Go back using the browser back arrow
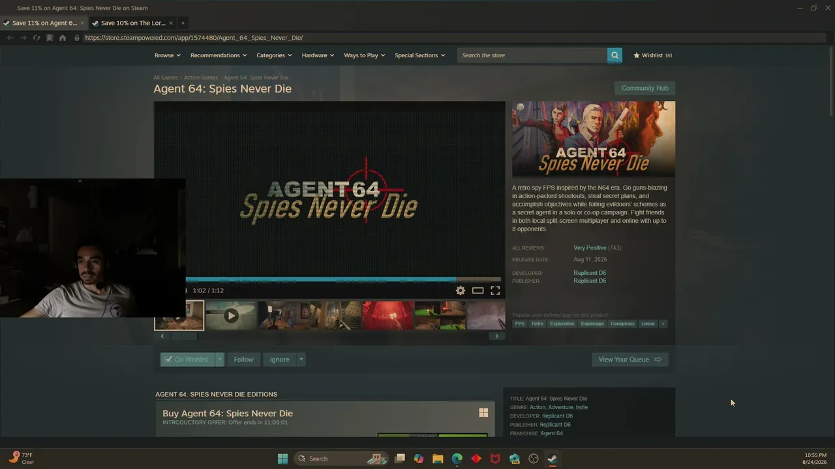Screen dimensions: 835x469 [10, 38]
